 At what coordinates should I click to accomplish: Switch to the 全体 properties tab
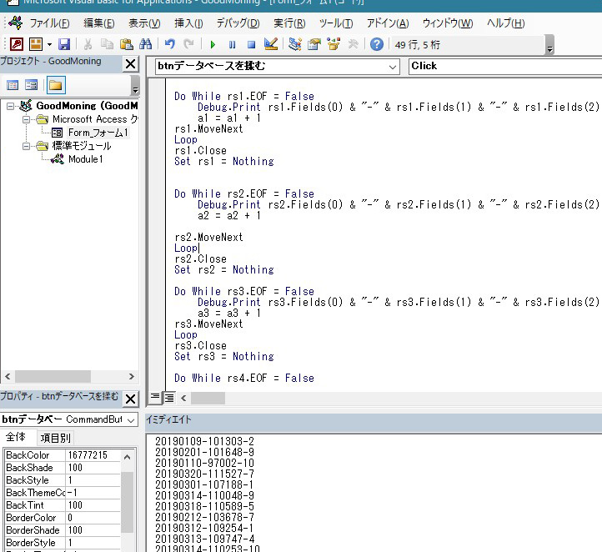click(17, 437)
